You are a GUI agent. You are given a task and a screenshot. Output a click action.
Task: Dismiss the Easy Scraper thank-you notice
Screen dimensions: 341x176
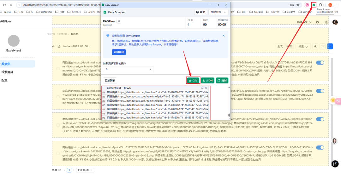click(x=224, y=36)
